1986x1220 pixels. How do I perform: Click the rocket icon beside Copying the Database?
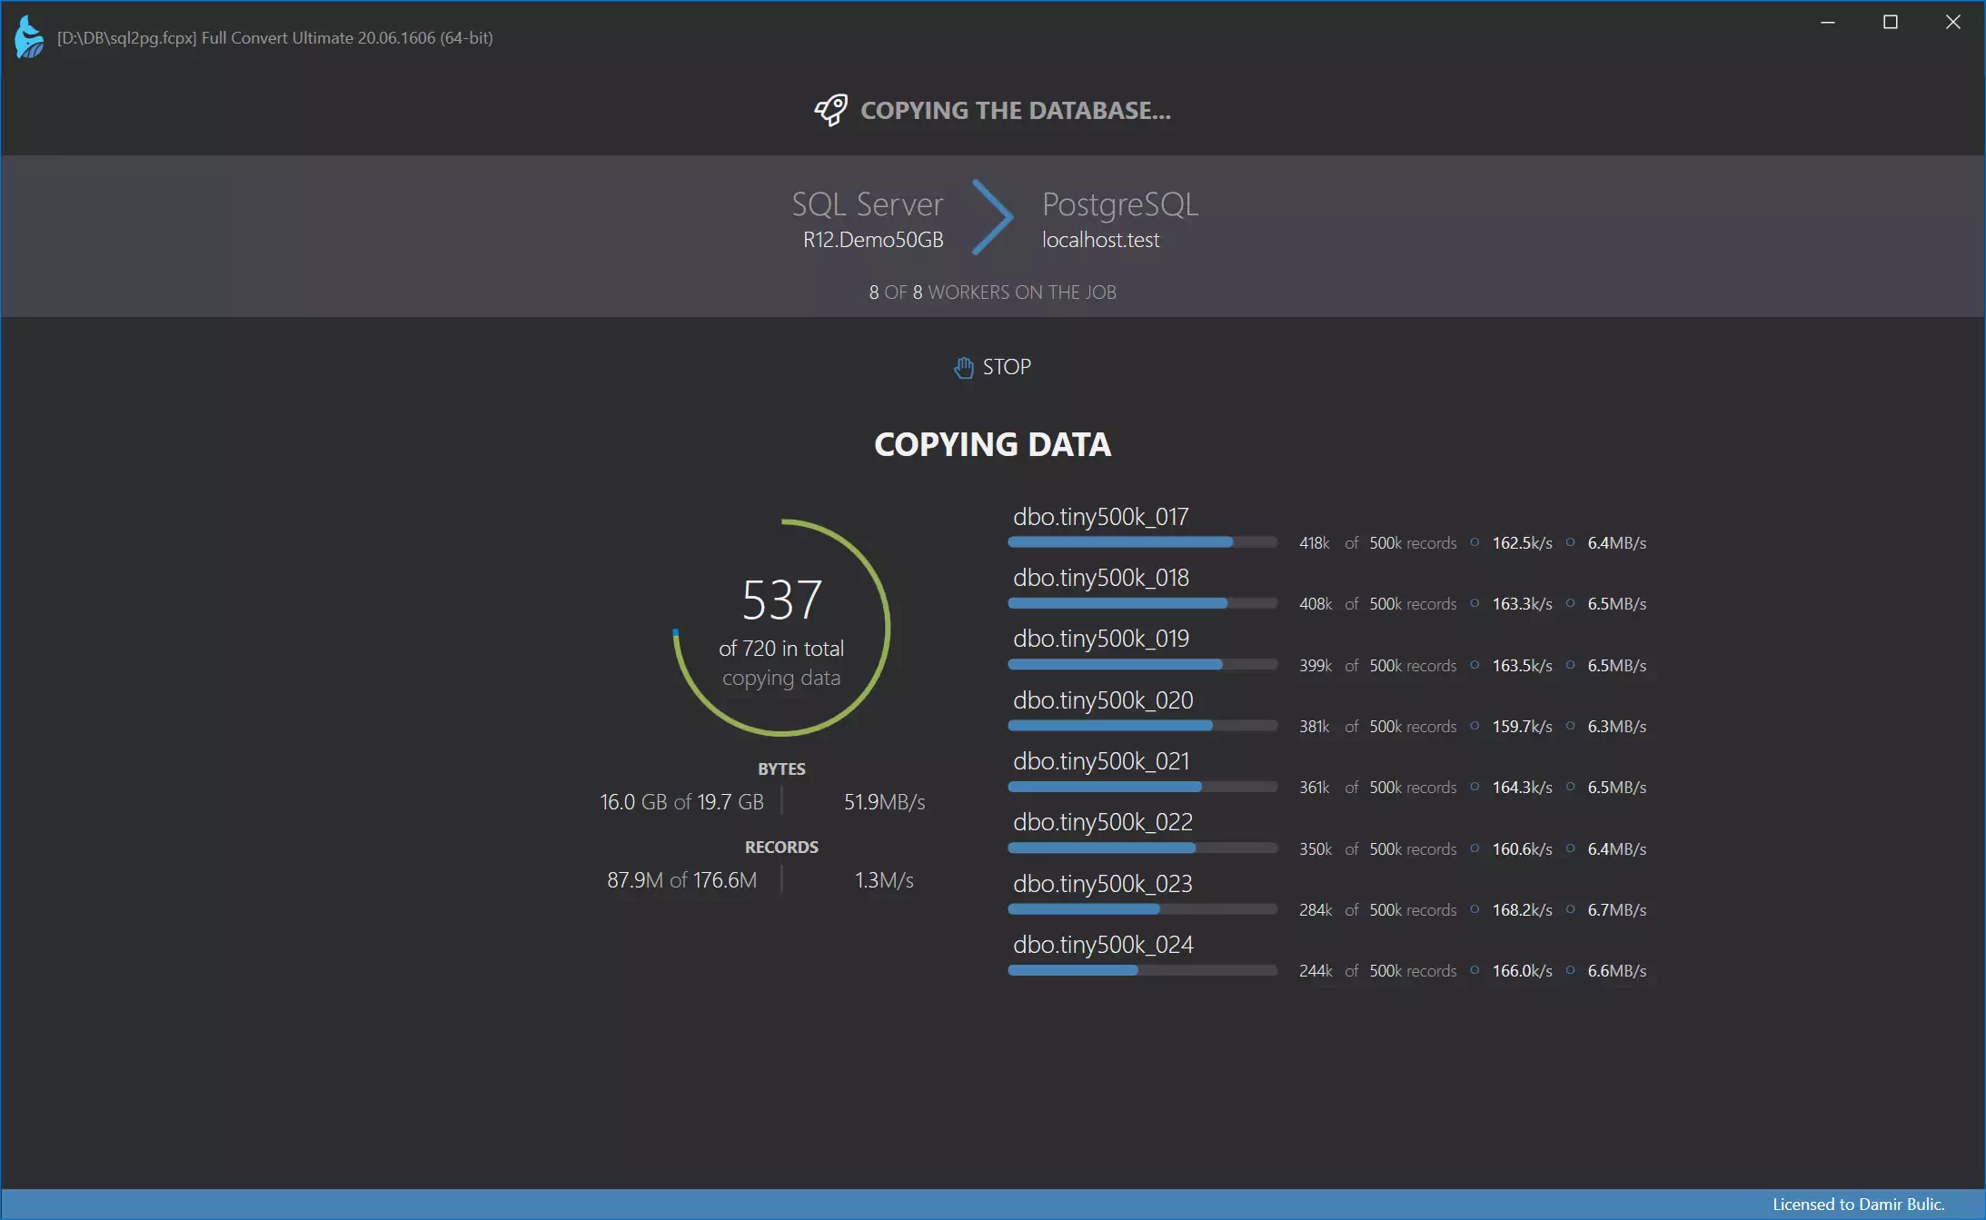tap(830, 110)
